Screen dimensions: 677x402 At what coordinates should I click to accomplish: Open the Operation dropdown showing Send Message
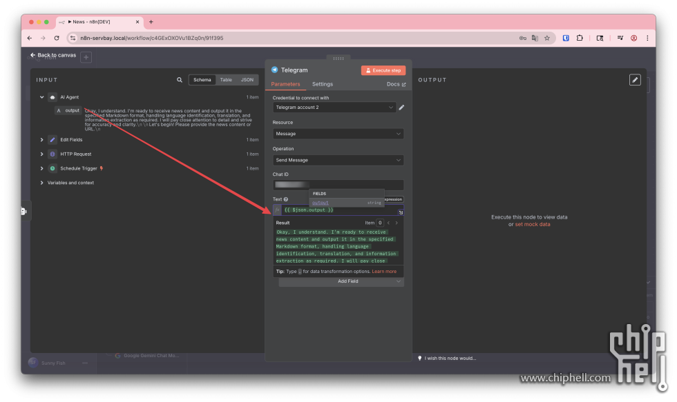click(x=338, y=160)
